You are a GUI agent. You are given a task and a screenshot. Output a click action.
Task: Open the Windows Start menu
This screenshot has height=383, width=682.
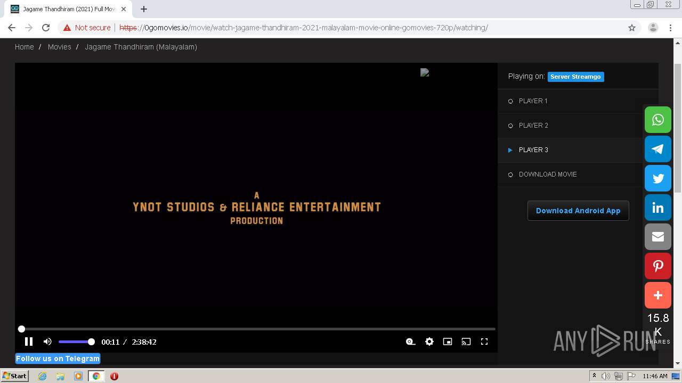click(x=15, y=376)
